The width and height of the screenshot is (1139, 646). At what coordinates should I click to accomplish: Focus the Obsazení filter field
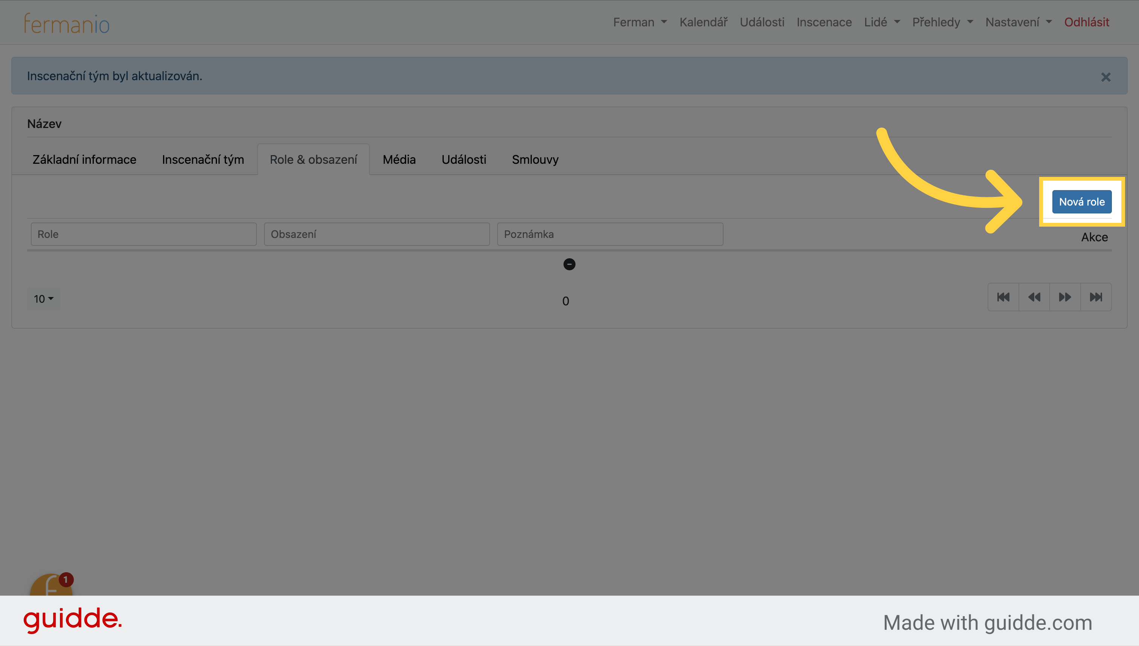(376, 234)
